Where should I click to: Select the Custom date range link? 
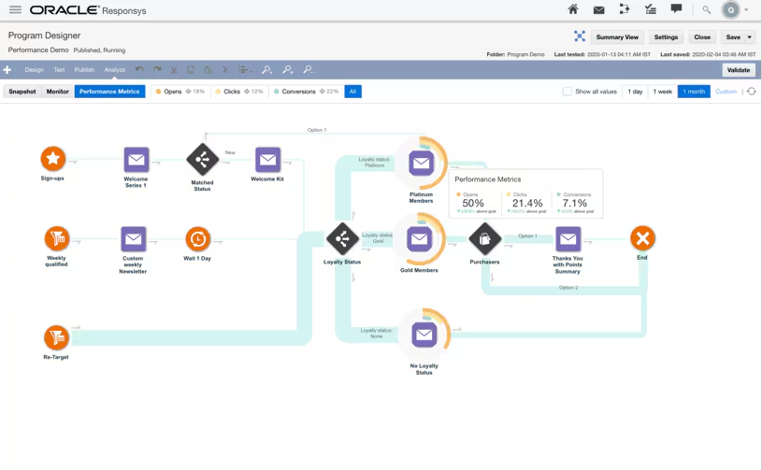[x=726, y=92]
